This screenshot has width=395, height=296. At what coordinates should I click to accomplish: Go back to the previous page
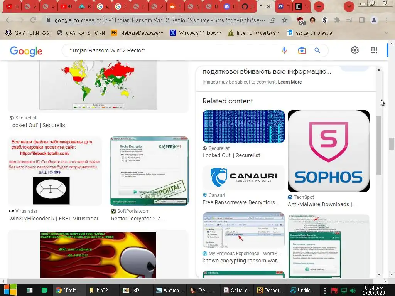(x=8, y=20)
